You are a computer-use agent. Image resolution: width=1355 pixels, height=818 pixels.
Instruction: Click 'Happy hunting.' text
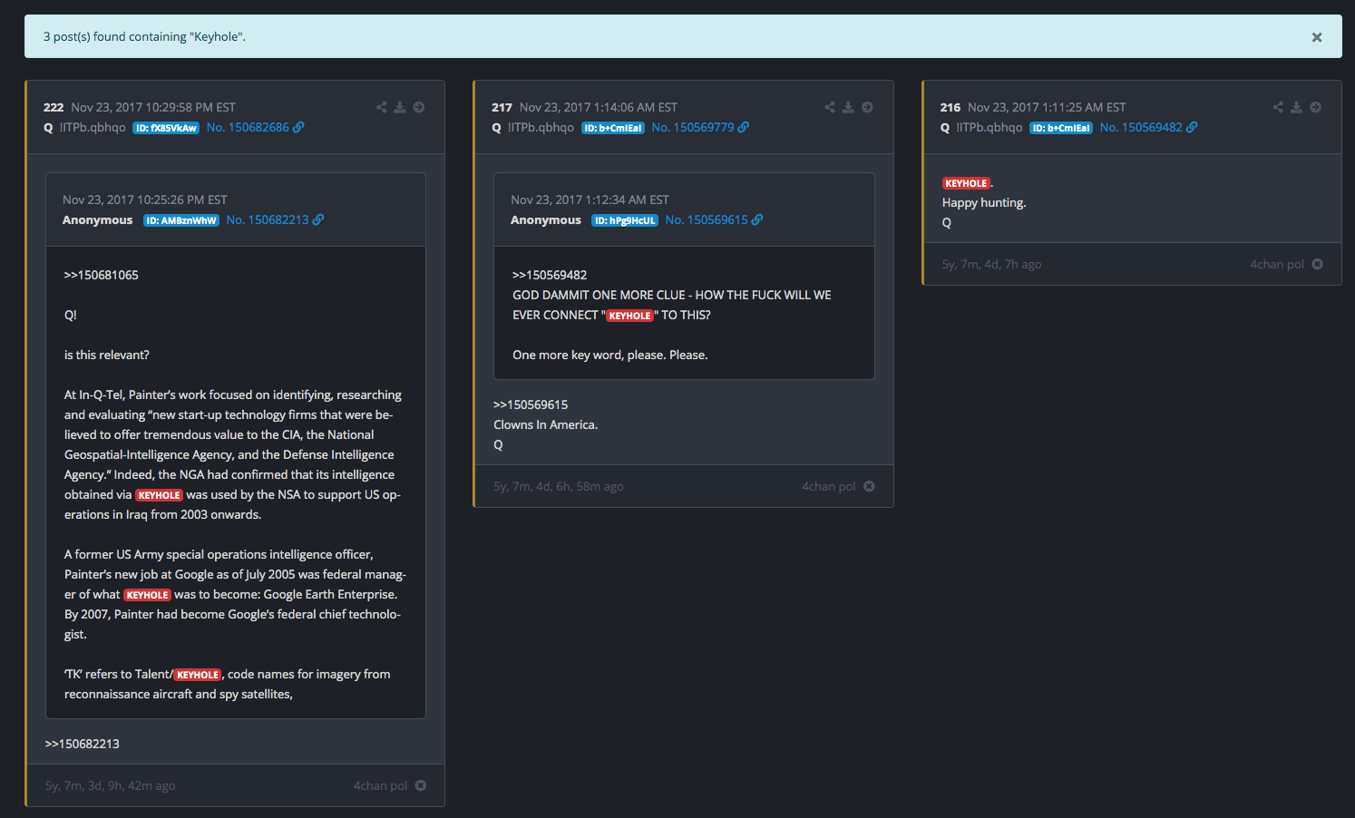point(984,203)
